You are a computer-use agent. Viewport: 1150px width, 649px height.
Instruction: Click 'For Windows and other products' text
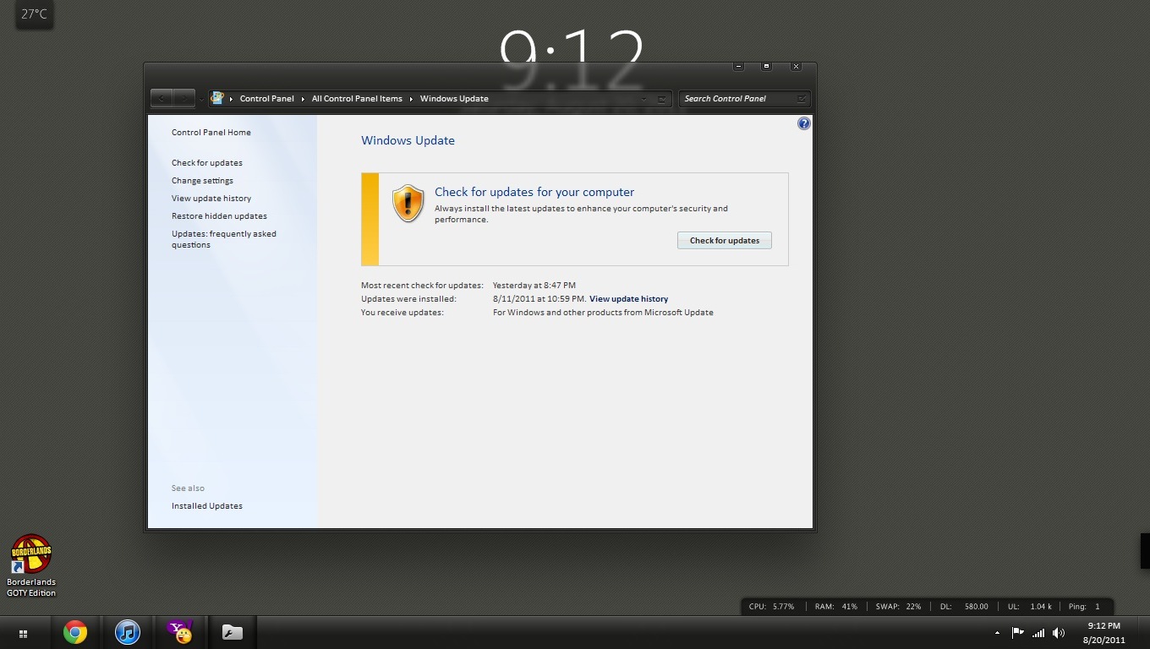603,313
